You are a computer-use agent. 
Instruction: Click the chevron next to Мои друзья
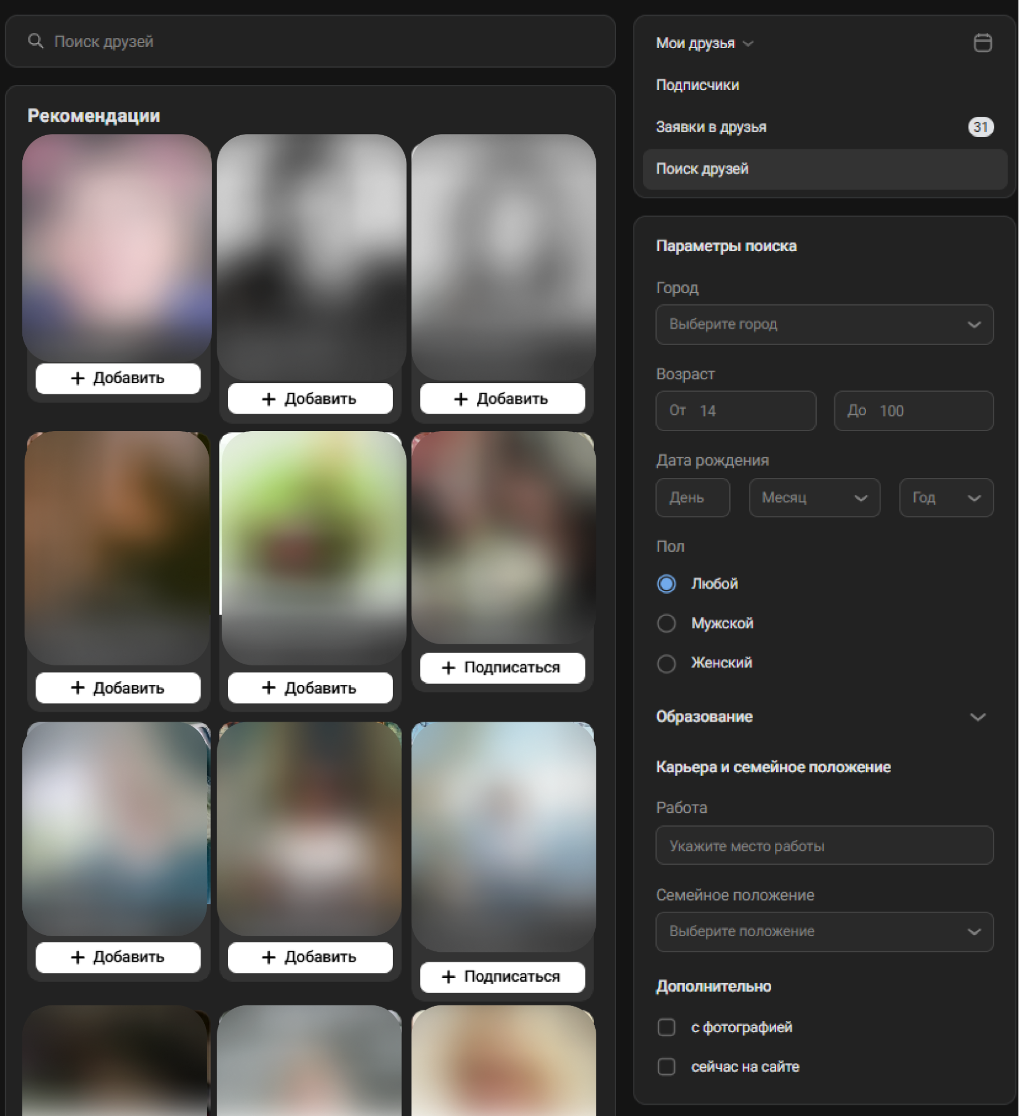[748, 44]
